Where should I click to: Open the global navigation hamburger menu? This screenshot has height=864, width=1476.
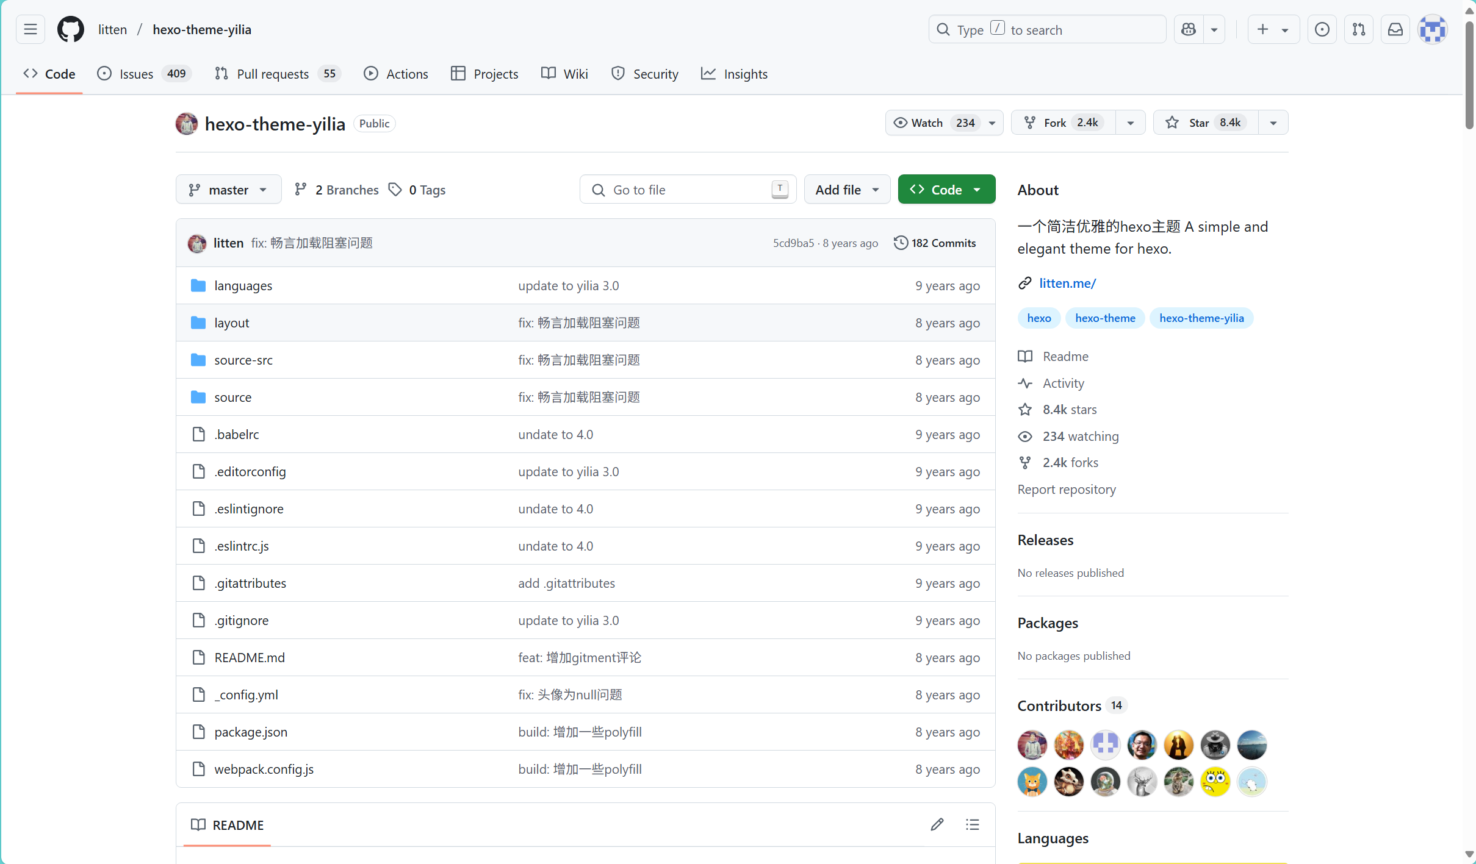[31, 29]
